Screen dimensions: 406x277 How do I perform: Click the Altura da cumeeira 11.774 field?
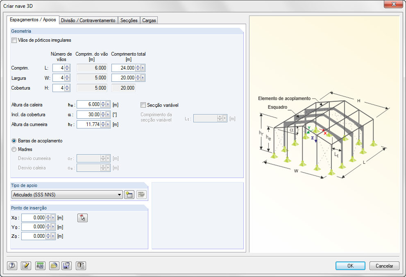click(89, 124)
